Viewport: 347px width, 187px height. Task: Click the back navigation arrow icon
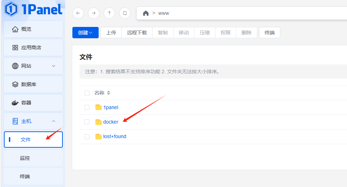[78, 13]
